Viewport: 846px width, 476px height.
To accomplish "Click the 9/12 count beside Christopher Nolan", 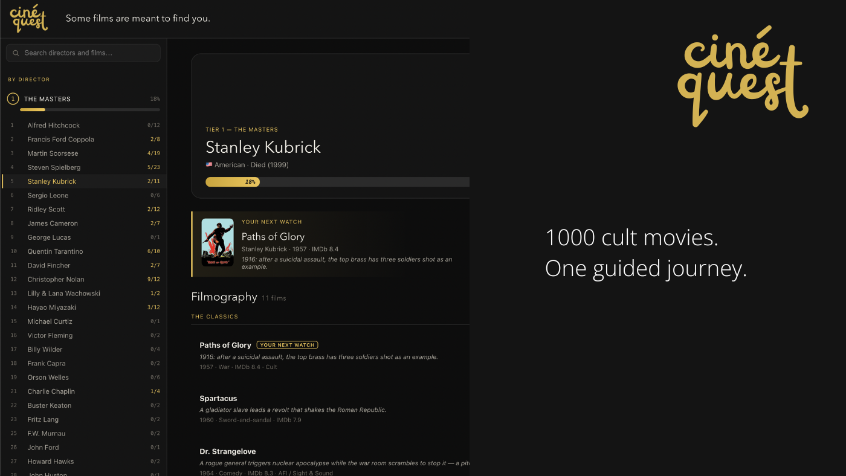I will [153, 279].
